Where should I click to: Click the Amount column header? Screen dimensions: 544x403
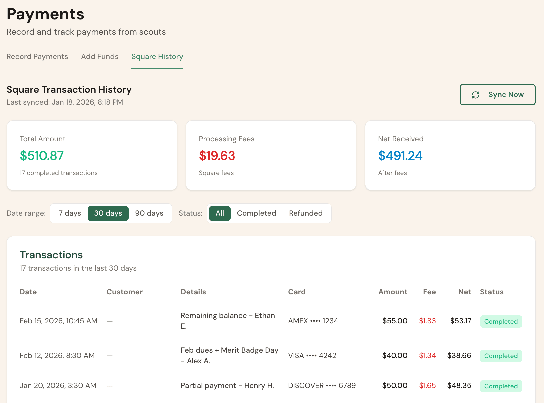[393, 292]
